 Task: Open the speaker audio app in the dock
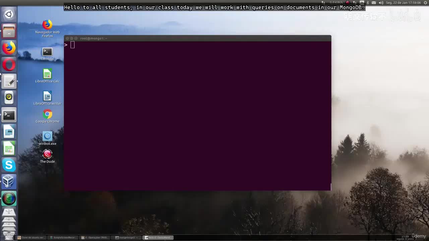(9, 98)
